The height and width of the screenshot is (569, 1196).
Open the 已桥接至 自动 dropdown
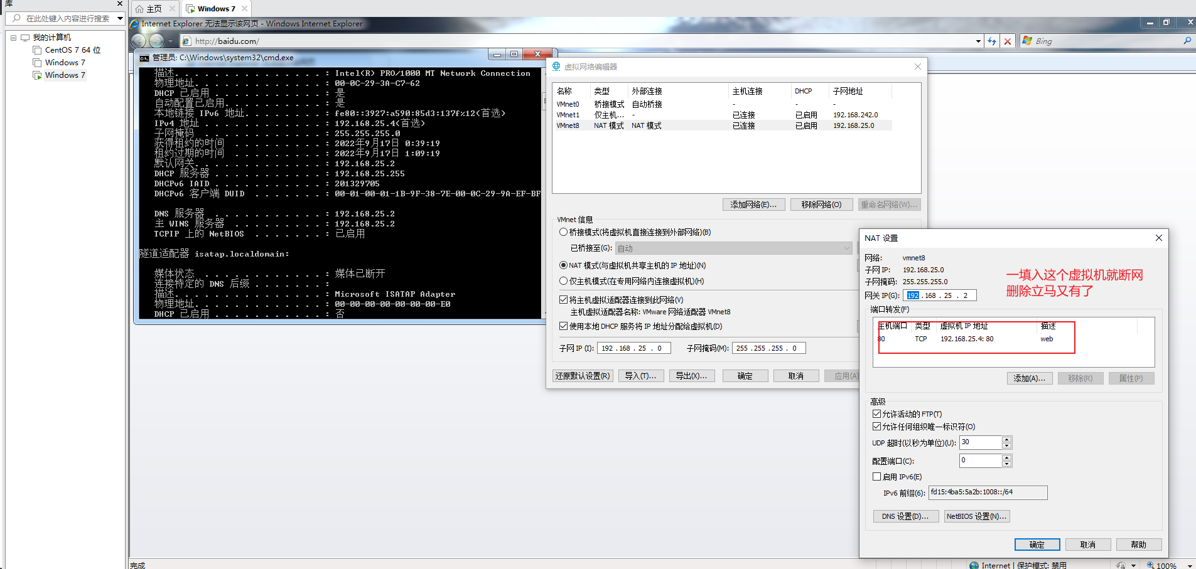(x=733, y=248)
